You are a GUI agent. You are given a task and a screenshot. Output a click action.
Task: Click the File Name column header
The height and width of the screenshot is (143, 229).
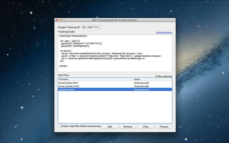point(96,80)
